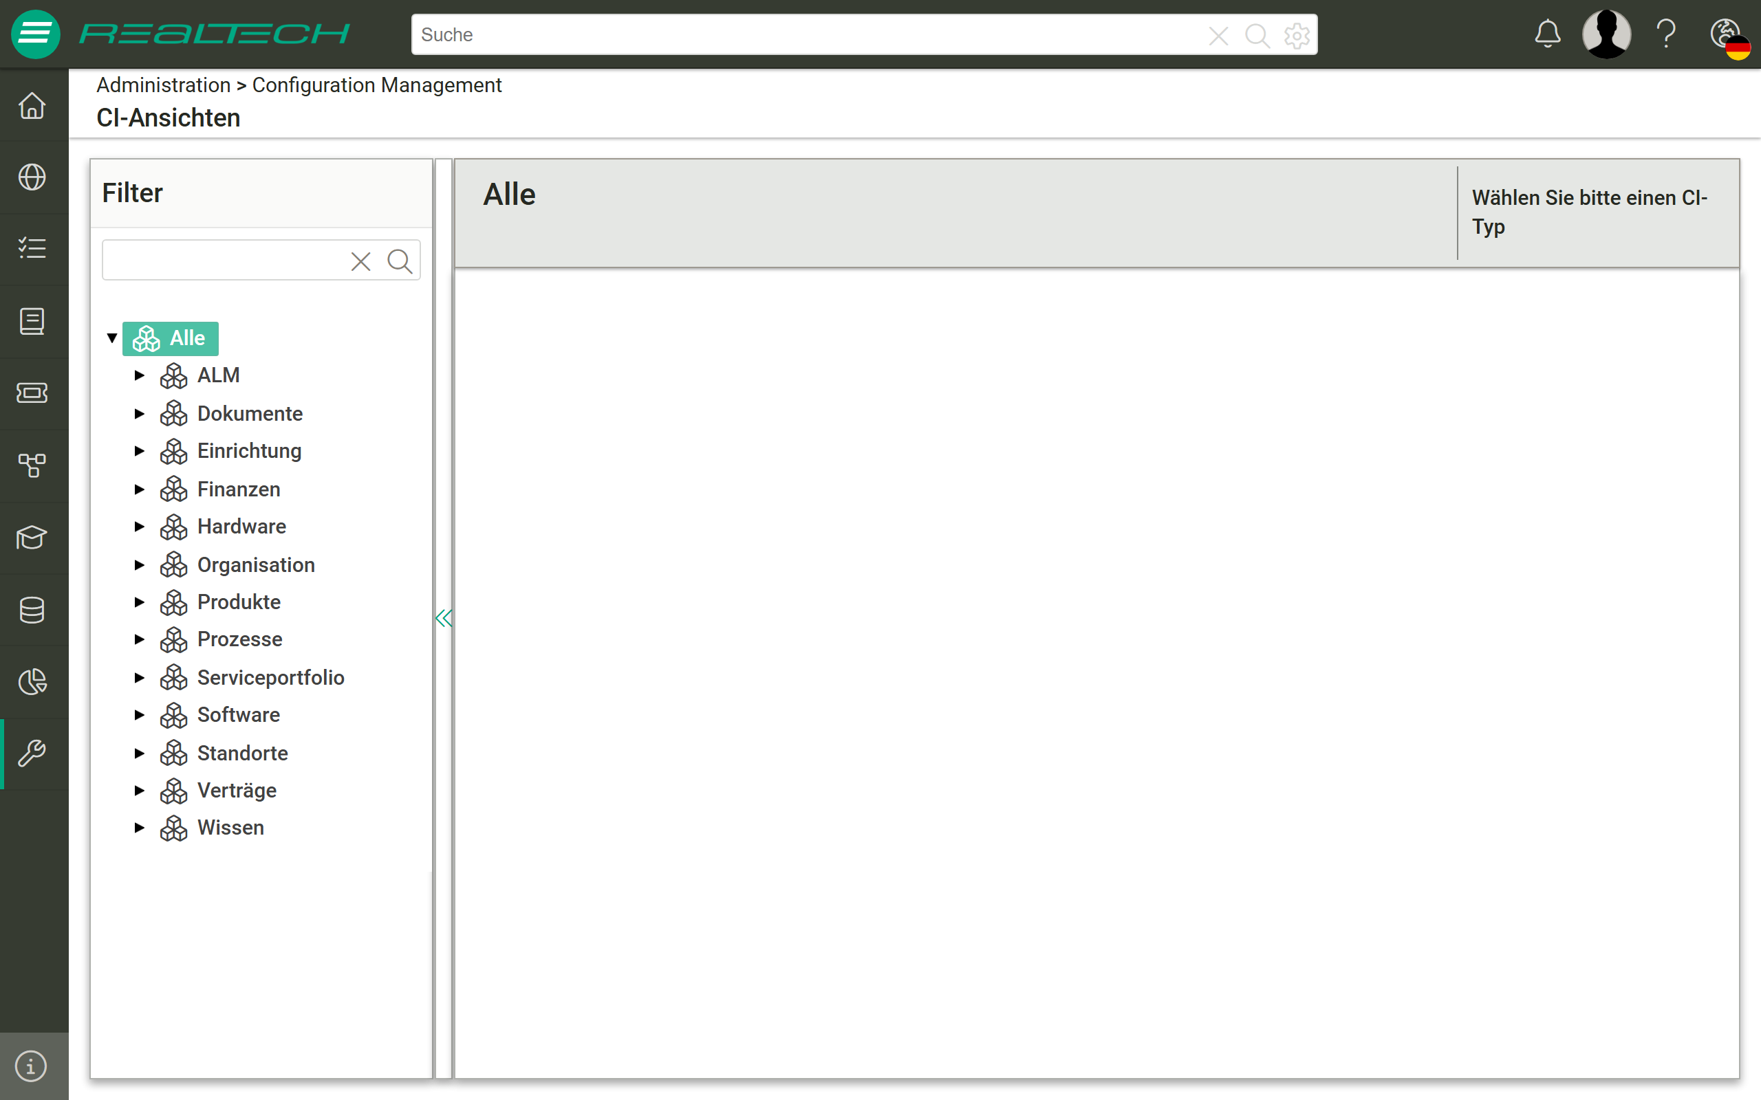Open the book sidebar icon
The width and height of the screenshot is (1761, 1100).
[x=32, y=321]
